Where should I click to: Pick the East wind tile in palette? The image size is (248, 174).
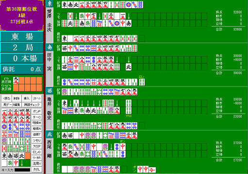pyautogui.click(x=4, y=156)
